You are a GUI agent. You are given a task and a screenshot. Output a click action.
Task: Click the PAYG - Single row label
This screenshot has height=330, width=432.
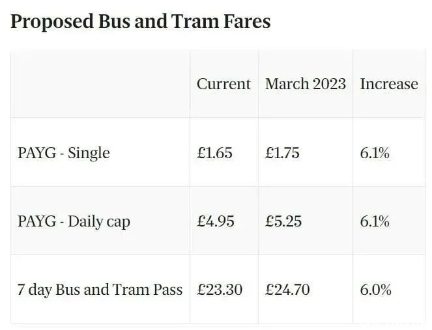pyautogui.click(x=64, y=153)
